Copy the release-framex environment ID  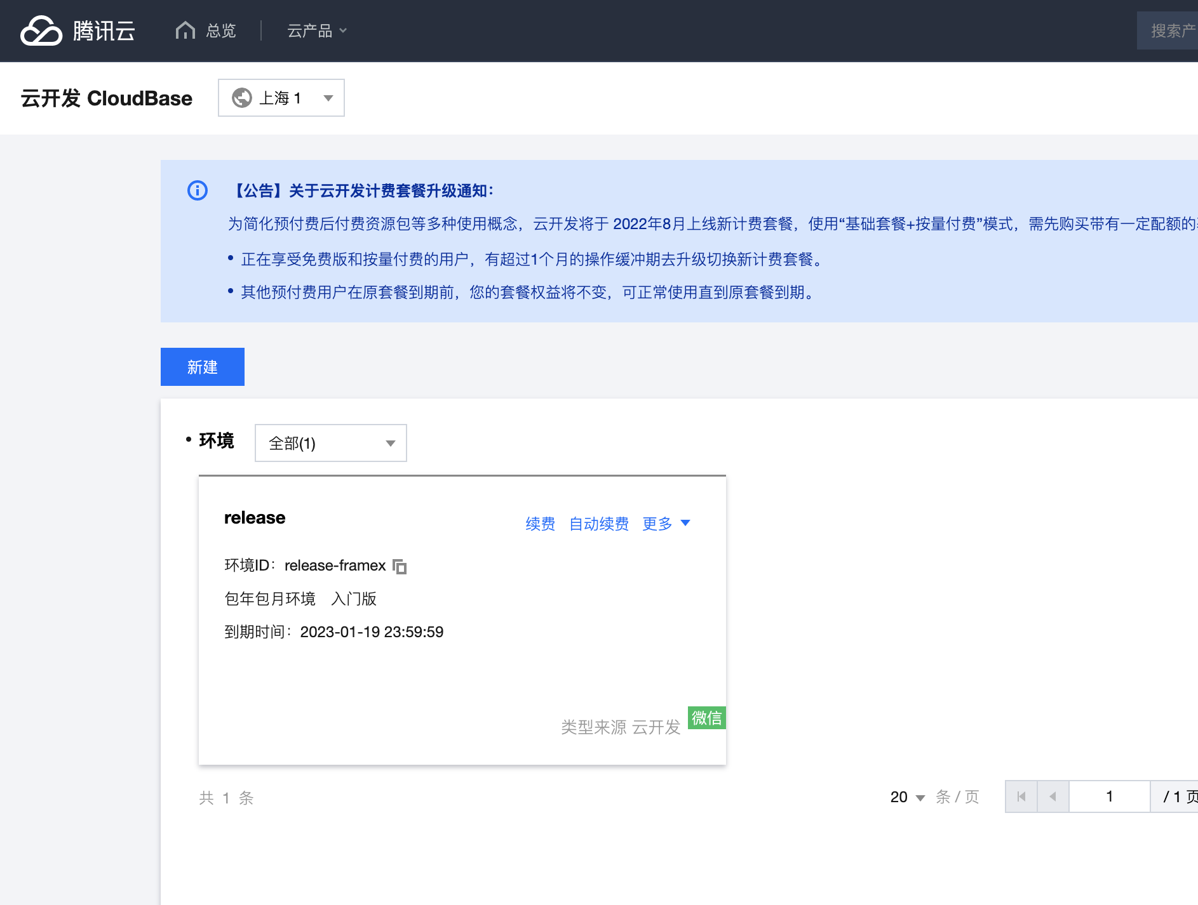click(400, 566)
